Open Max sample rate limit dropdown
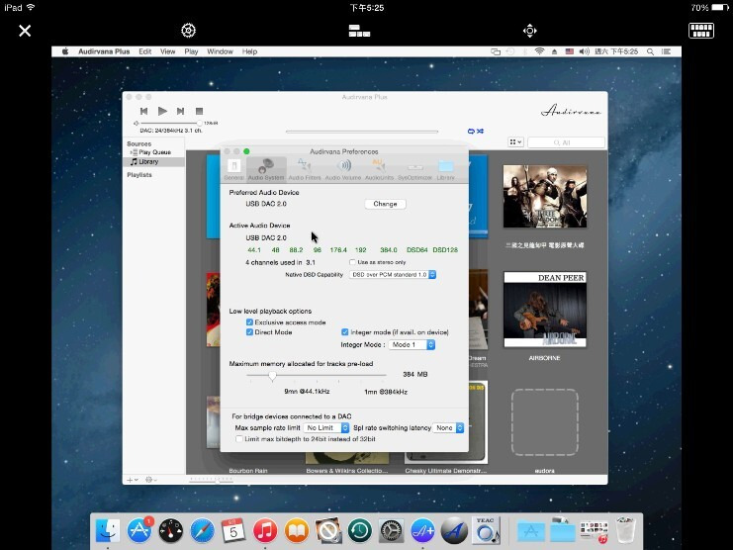 tap(326, 428)
